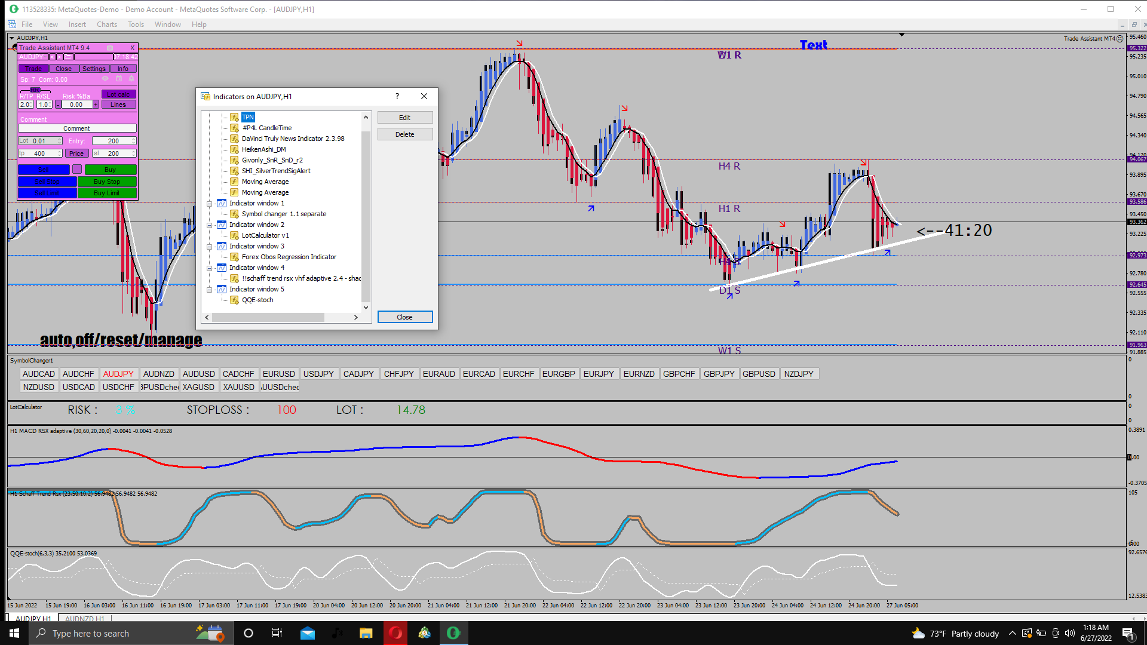The image size is (1147, 645).
Task: Click the open folder icon in Trade Assistant
Action: point(68,57)
